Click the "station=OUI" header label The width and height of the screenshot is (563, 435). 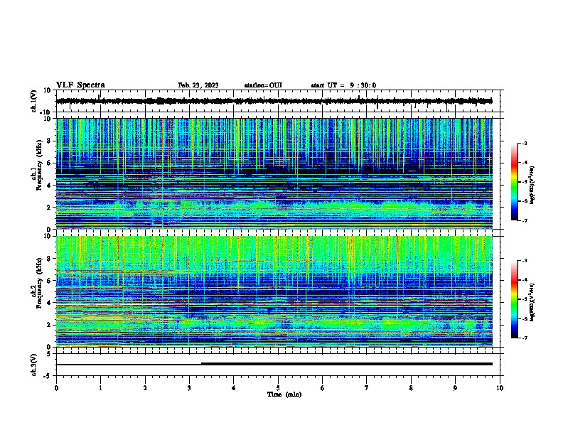[x=263, y=85]
